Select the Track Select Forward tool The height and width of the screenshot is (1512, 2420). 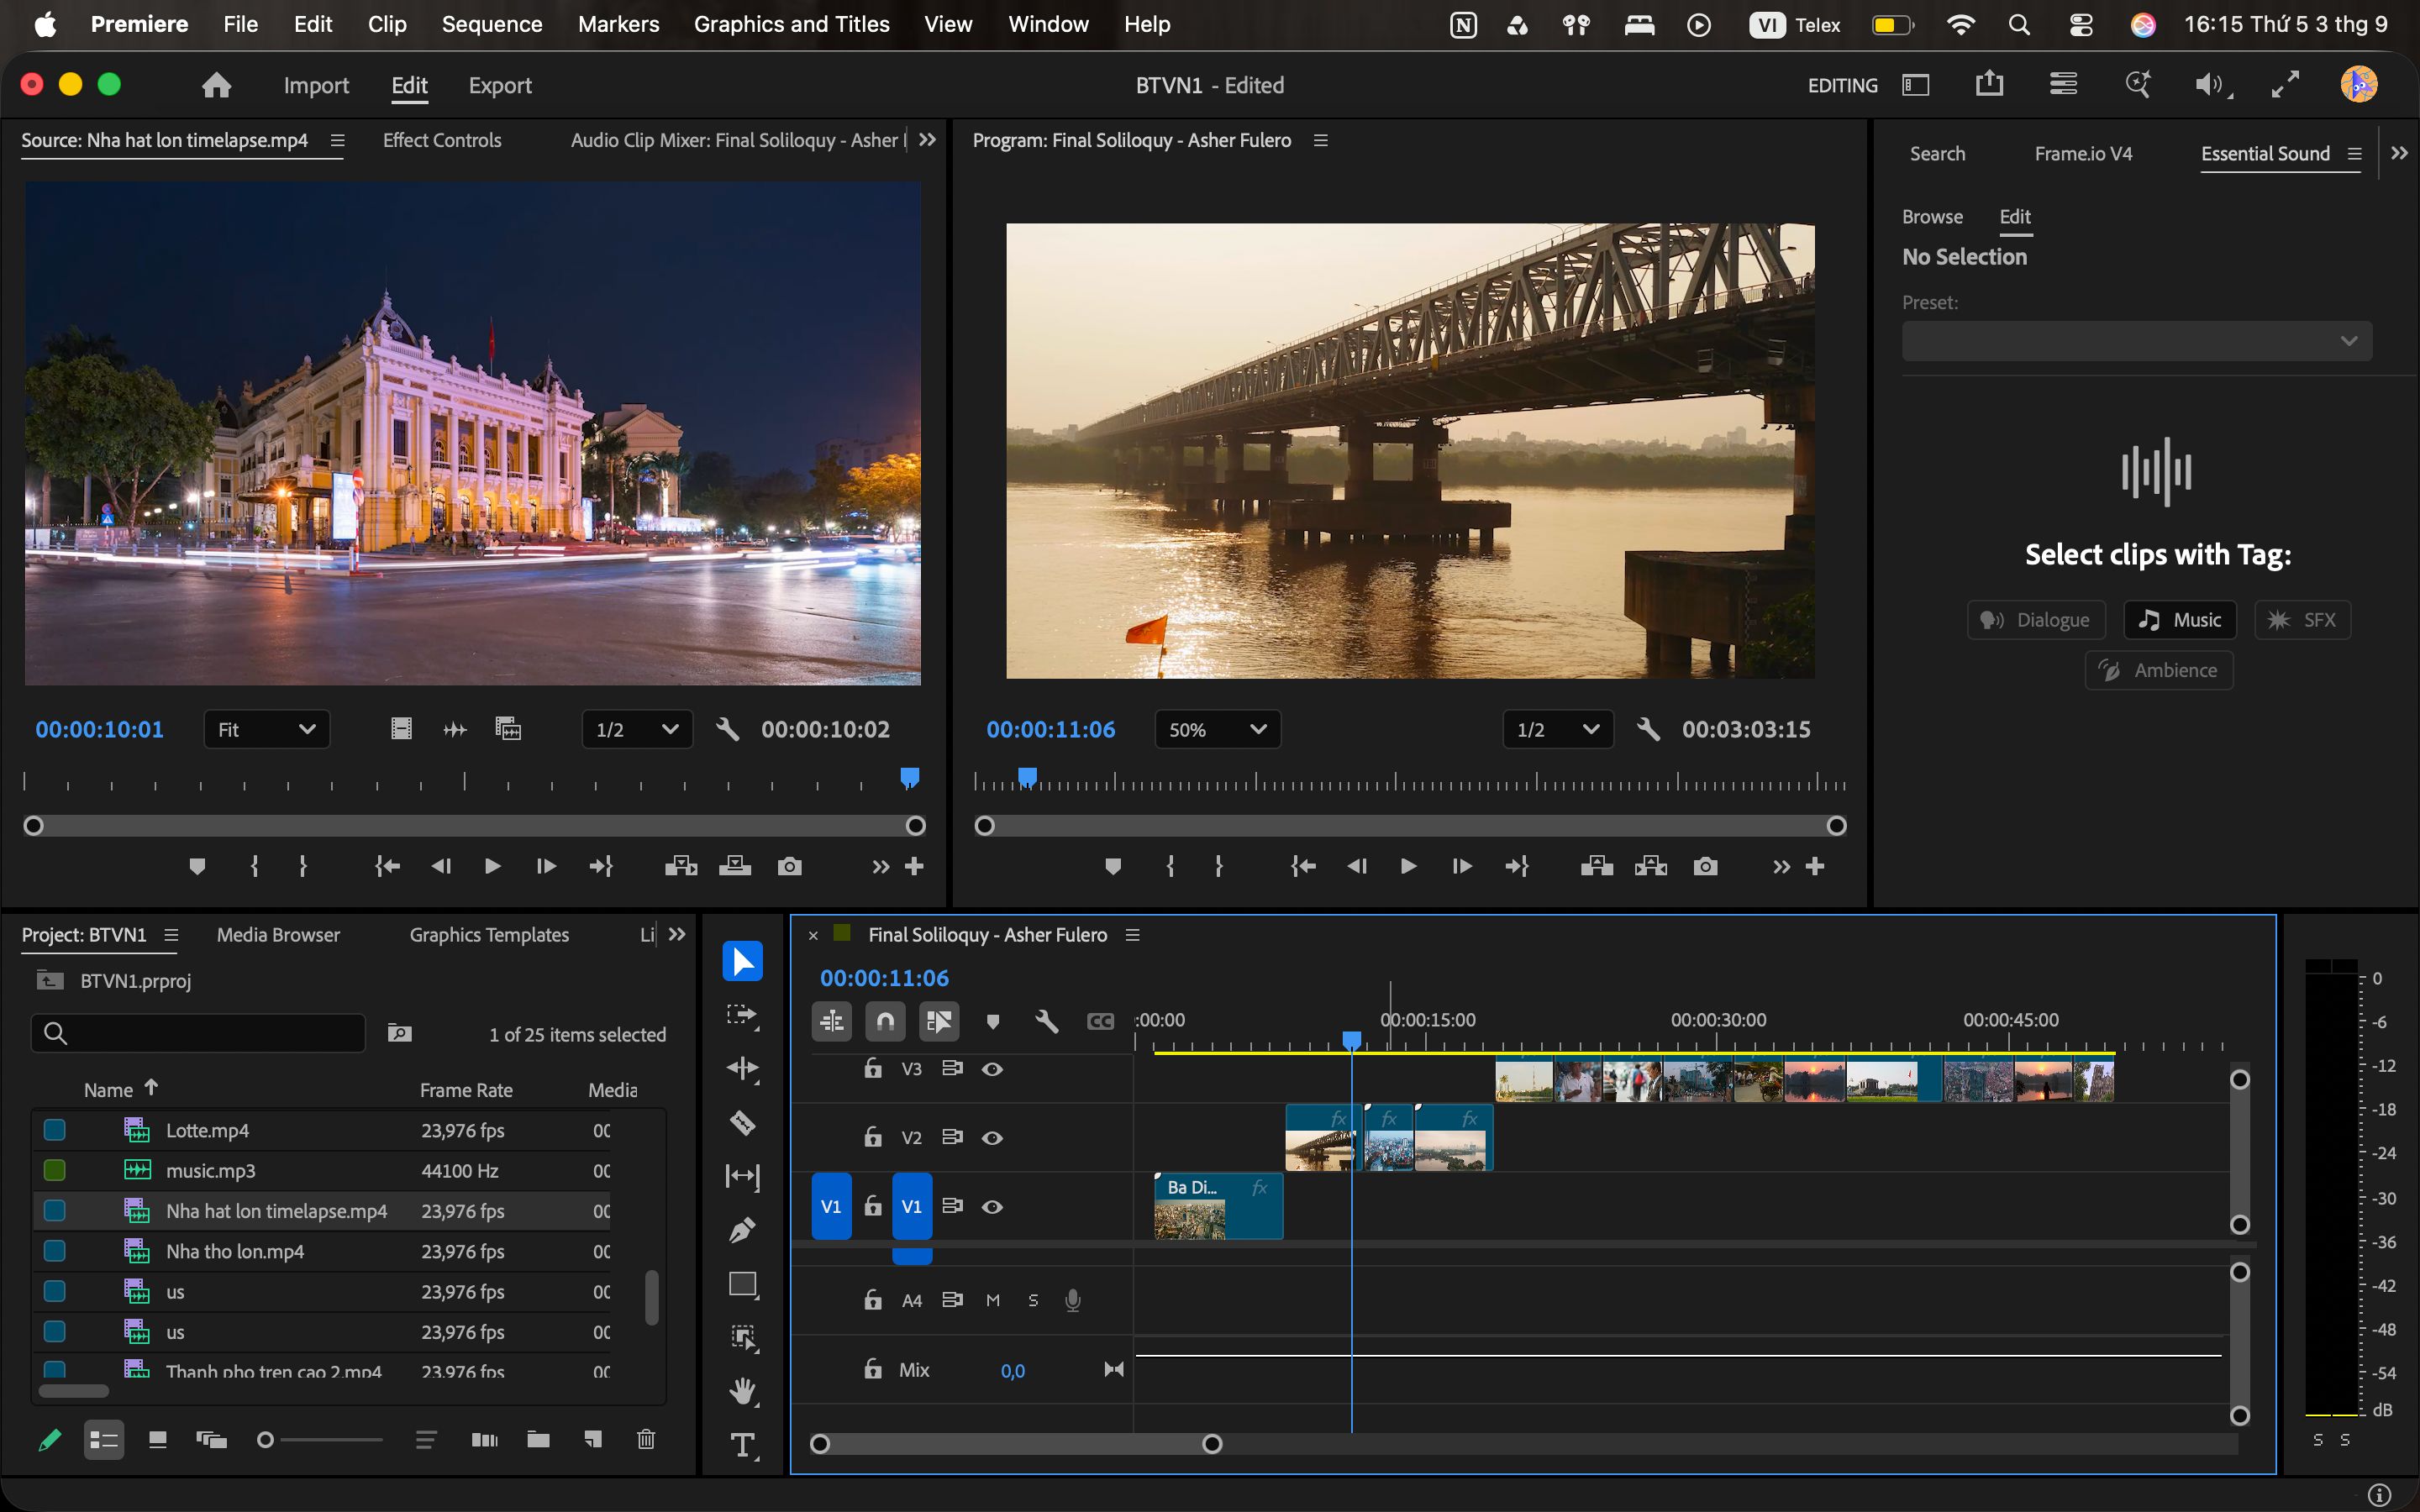tap(742, 1016)
